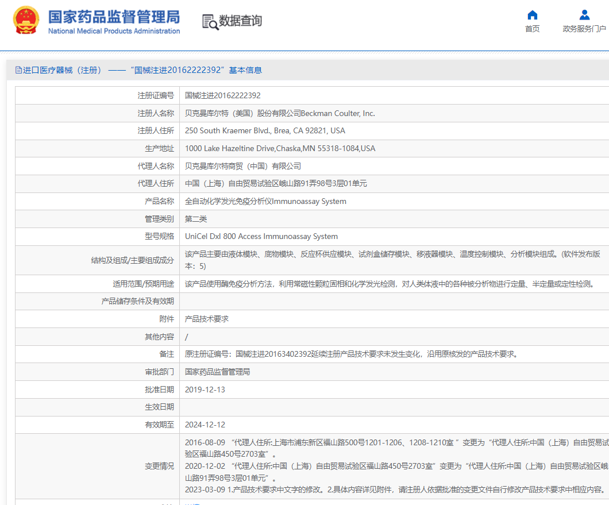
Task: Click the 数据查询 heading text
Action: tap(240, 21)
